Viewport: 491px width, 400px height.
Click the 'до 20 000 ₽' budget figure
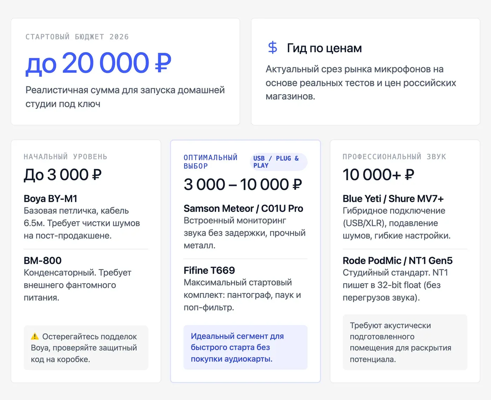[x=99, y=63]
